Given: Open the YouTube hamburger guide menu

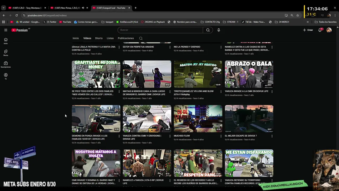Looking at the screenshot, I should [6, 30].
